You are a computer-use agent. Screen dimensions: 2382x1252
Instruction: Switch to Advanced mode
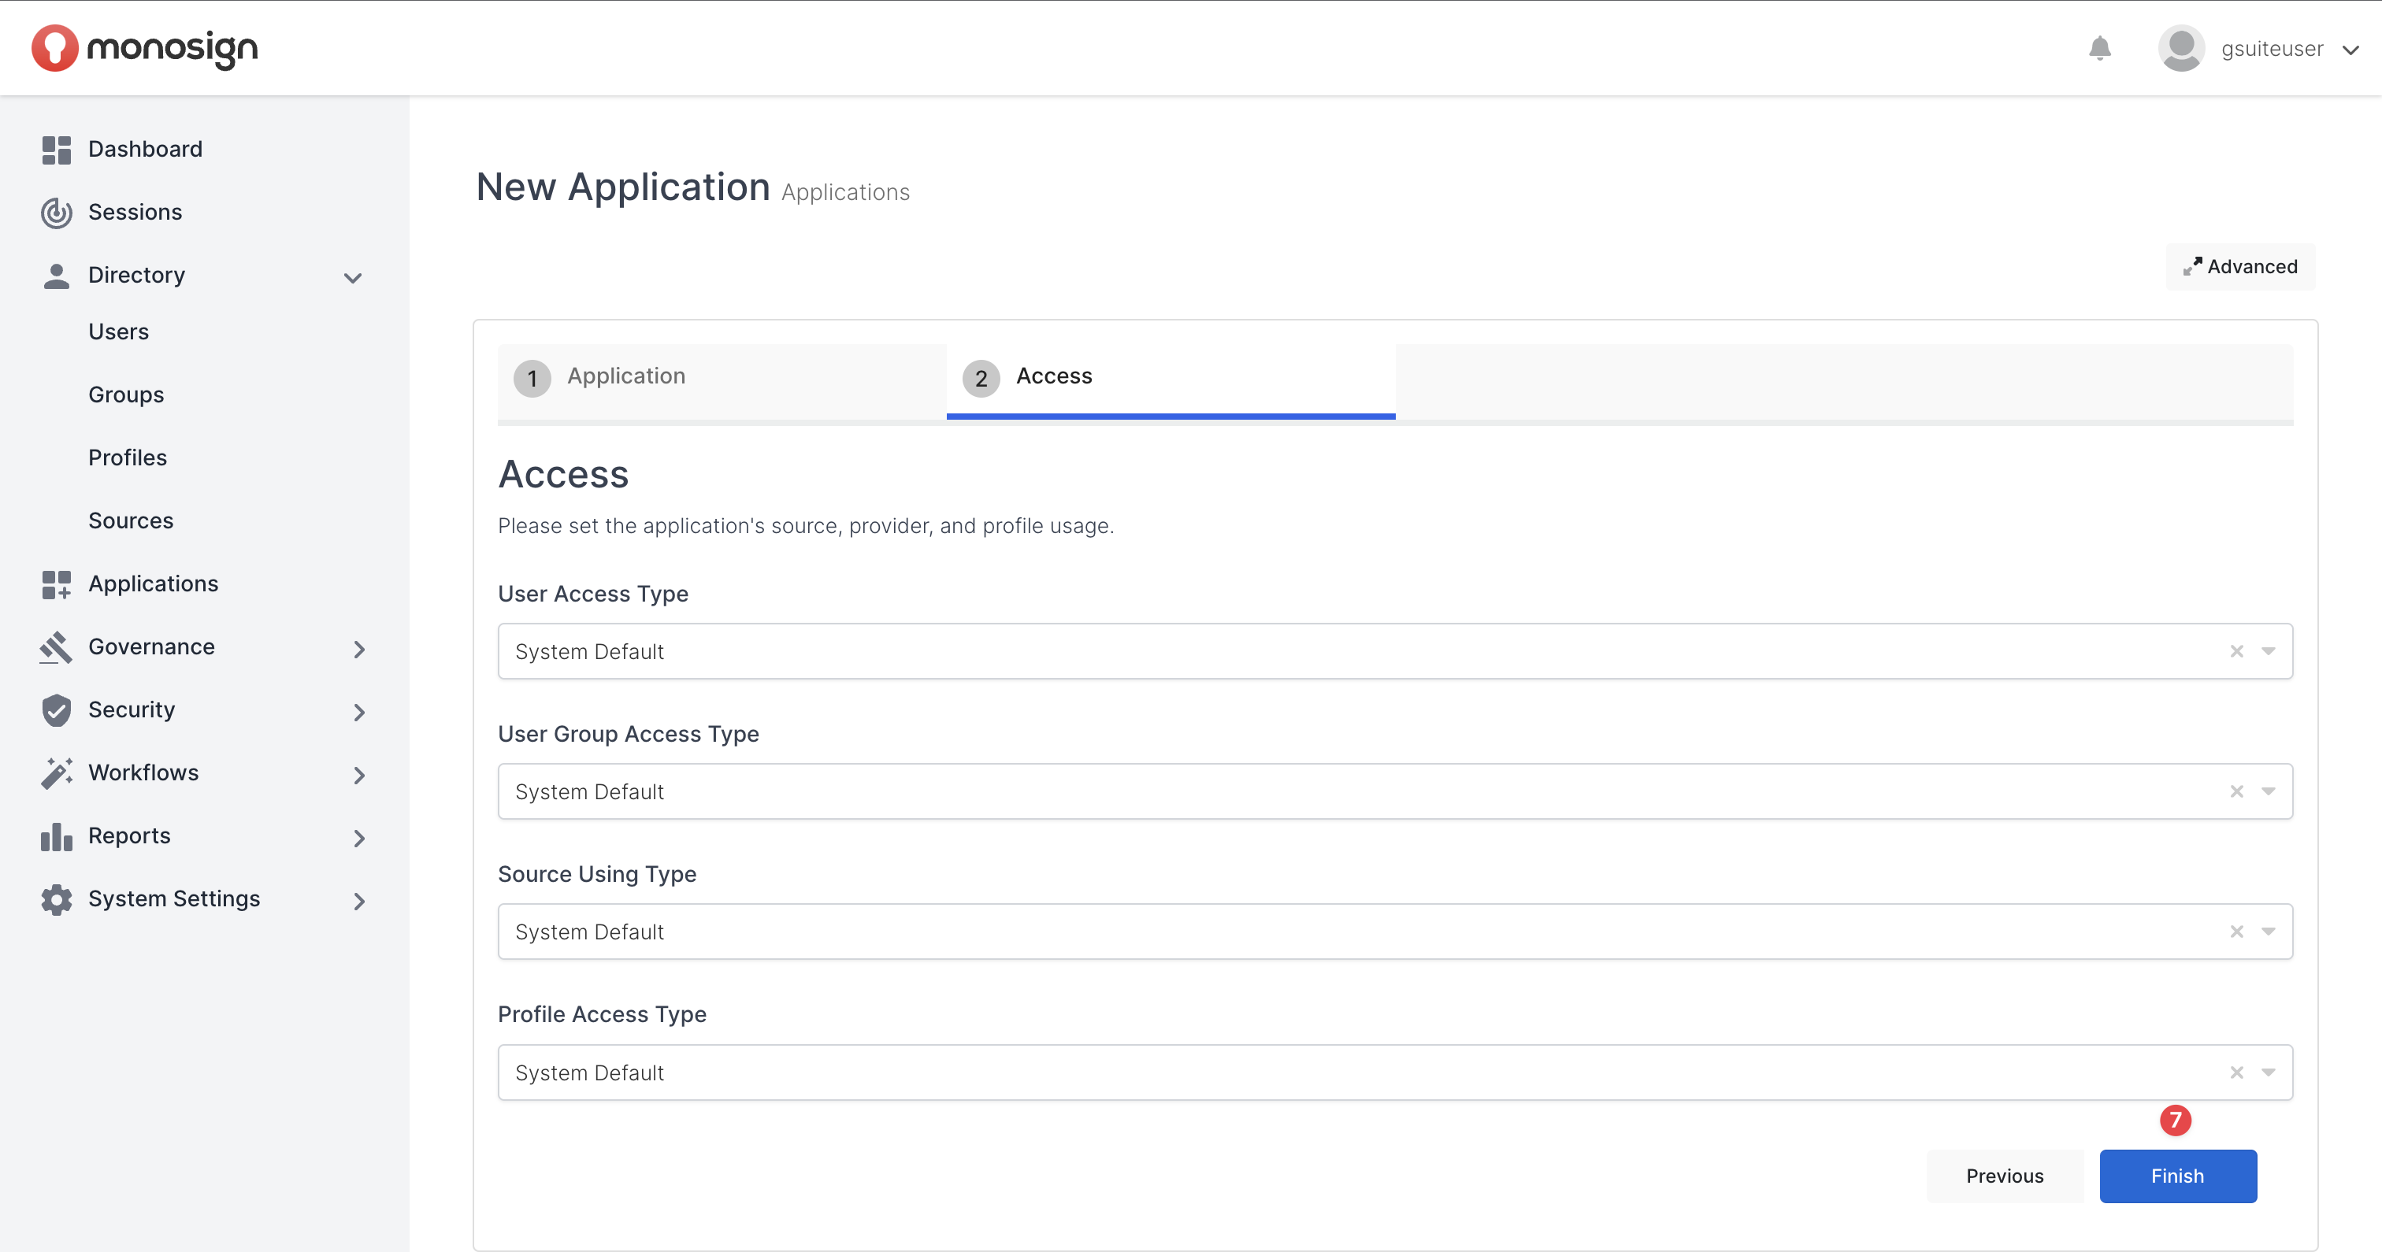pos(2239,266)
